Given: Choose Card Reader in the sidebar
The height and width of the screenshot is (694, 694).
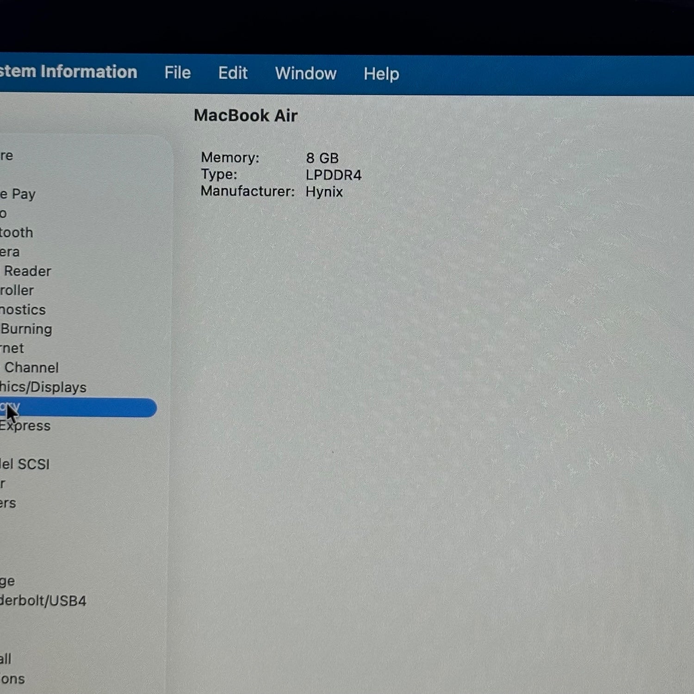Looking at the screenshot, I should tap(27, 271).
